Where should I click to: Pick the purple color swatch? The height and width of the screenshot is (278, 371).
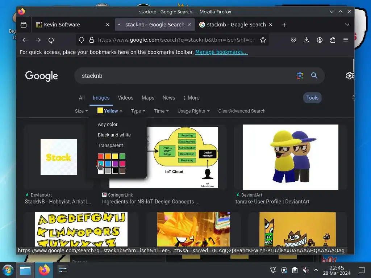[115, 164]
